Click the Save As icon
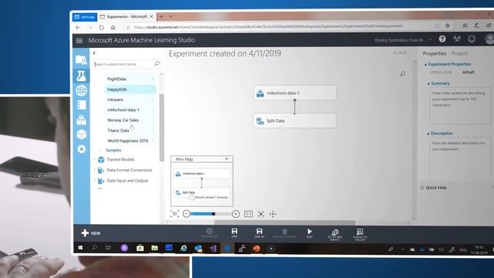 259,233
